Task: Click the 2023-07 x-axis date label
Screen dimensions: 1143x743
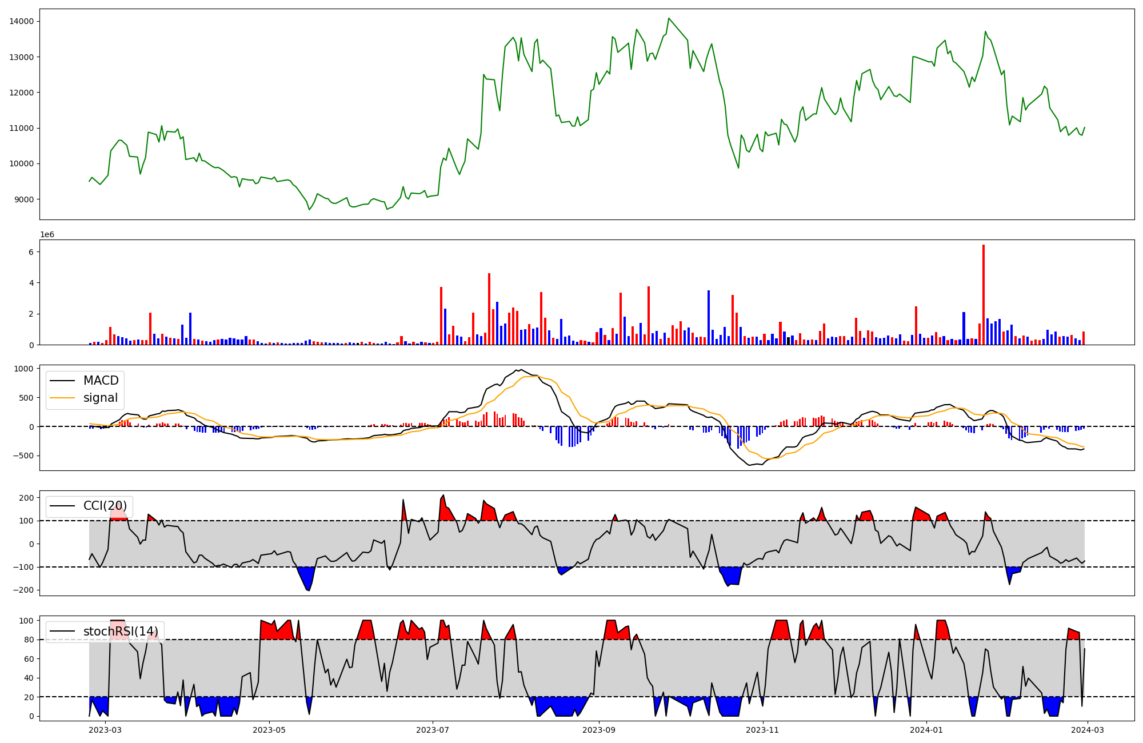Action: click(x=433, y=729)
